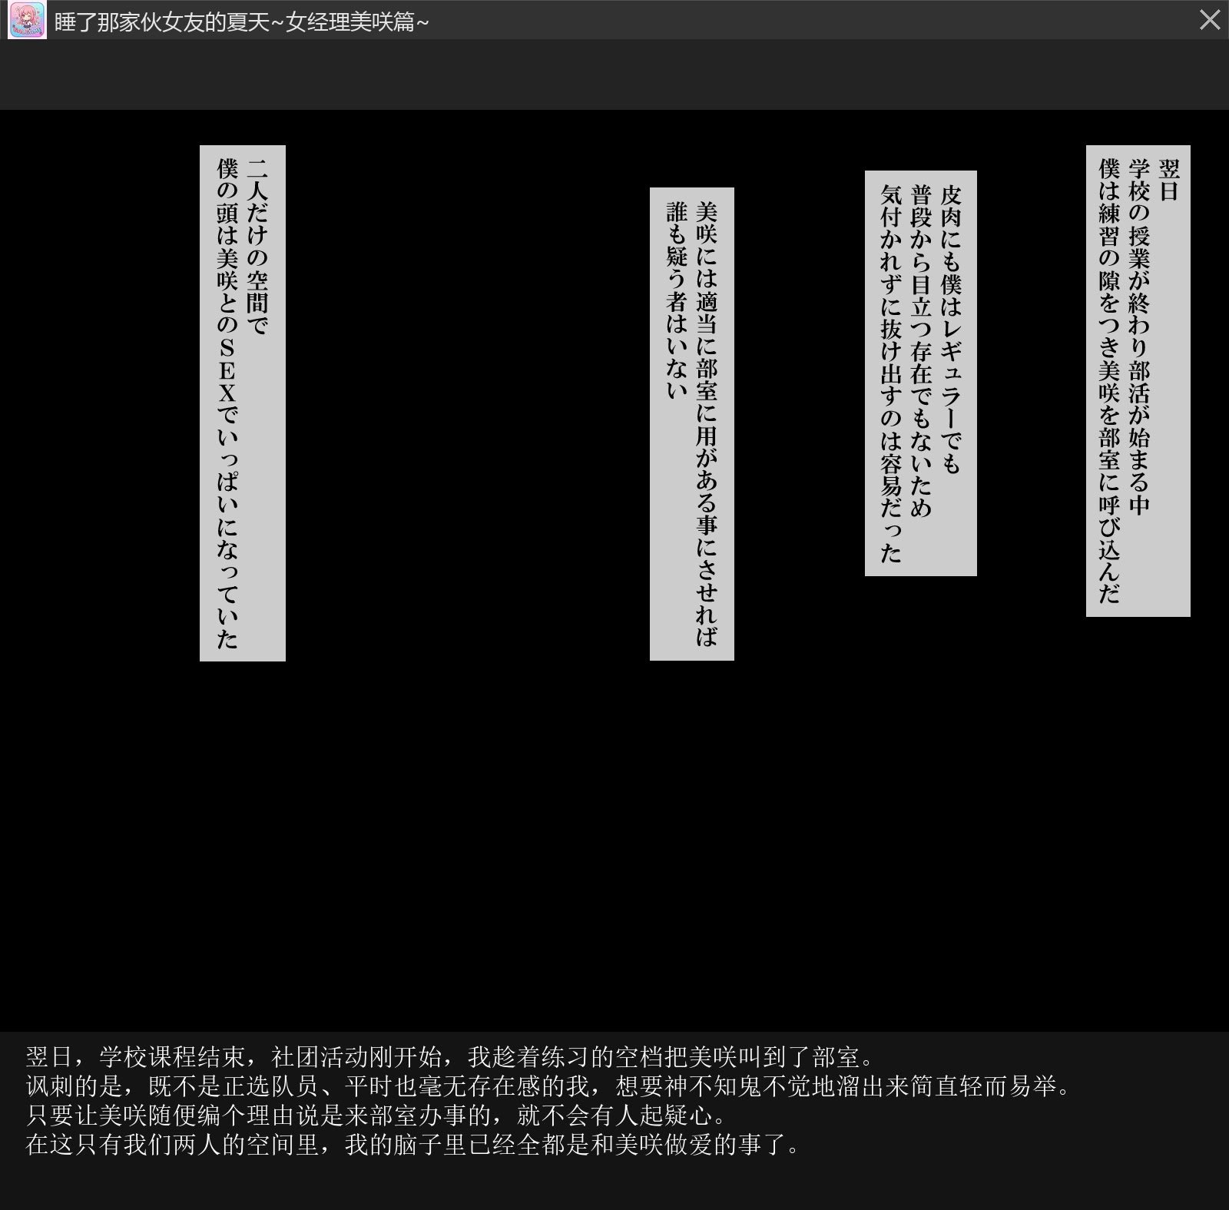Image resolution: width=1229 pixels, height=1210 pixels.
Task: Click the empty black area below text panels
Action: click(614, 845)
